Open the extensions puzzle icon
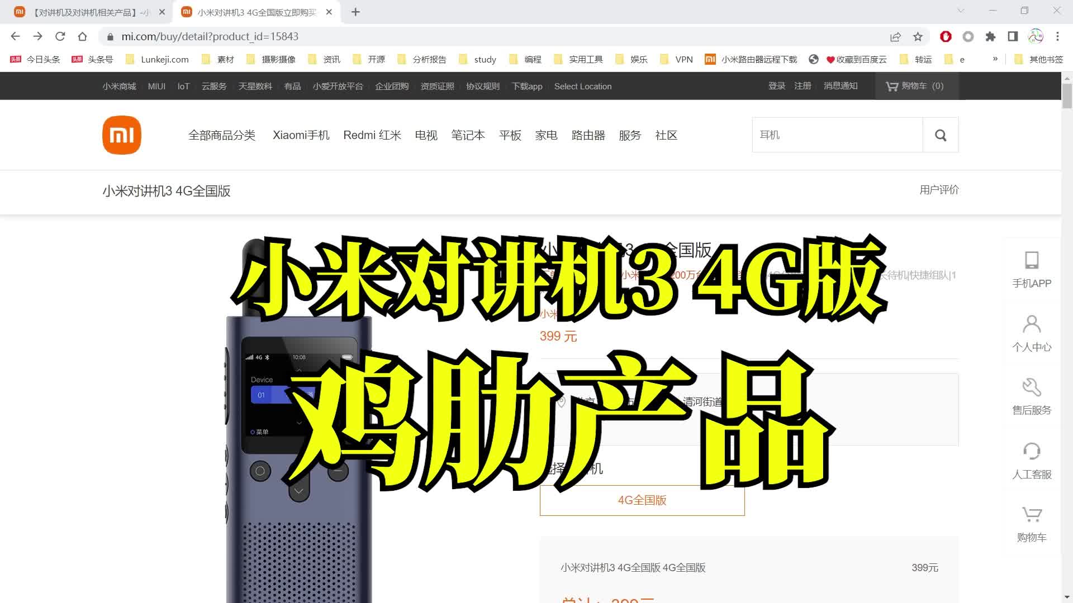The width and height of the screenshot is (1073, 603). coord(990,36)
